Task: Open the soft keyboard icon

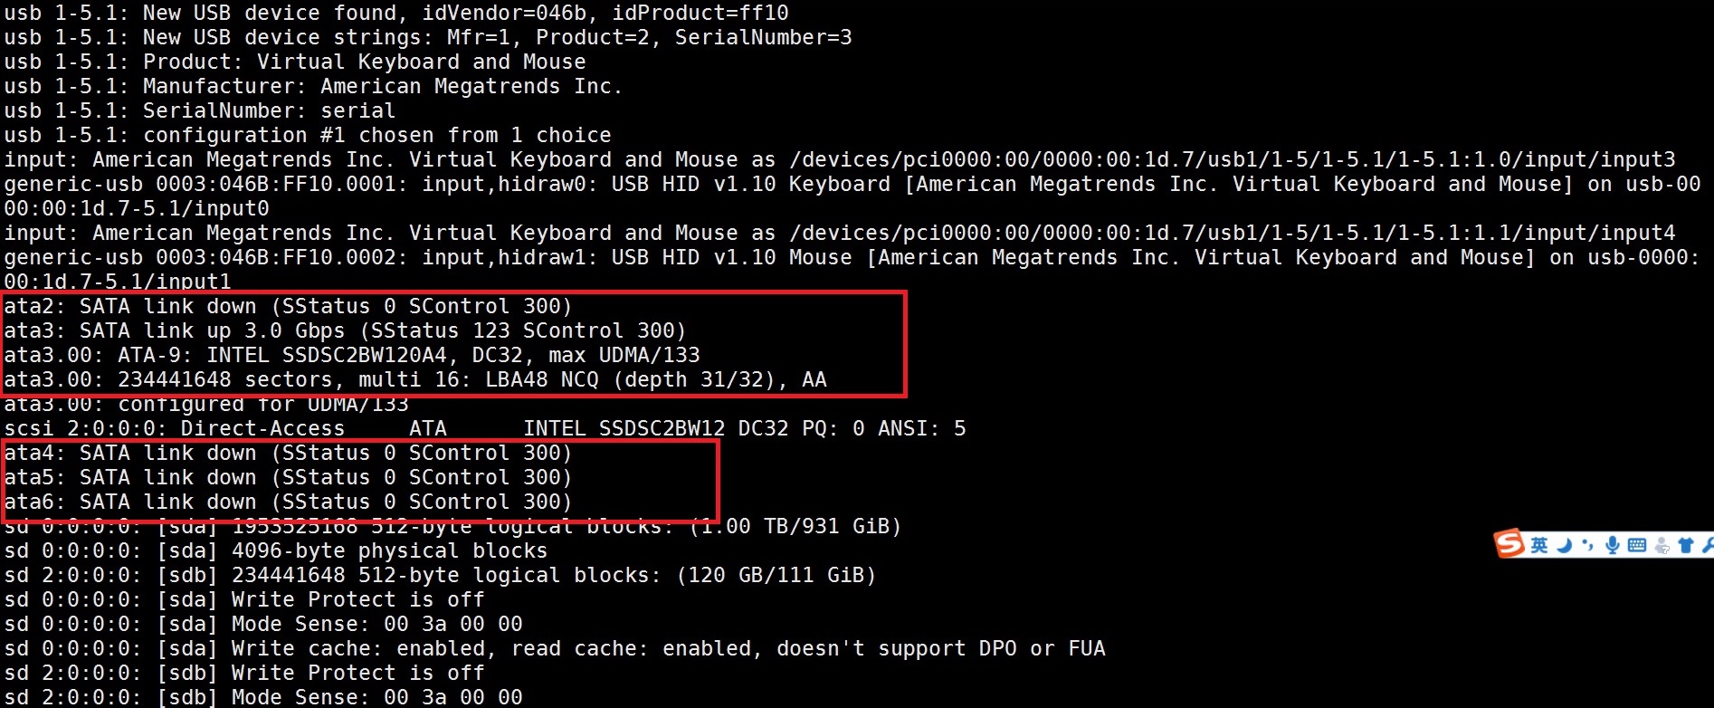Action: [1637, 545]
